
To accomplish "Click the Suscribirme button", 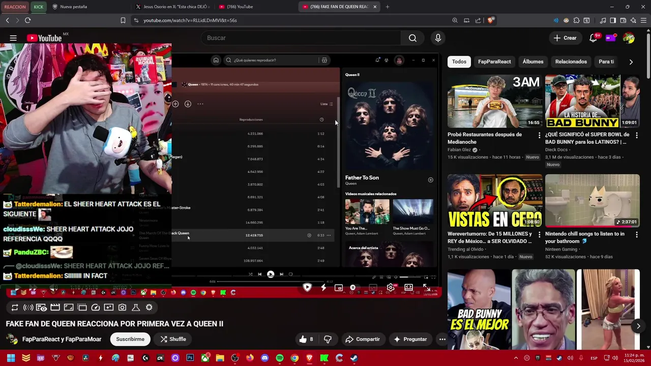I will click(130, 339).
